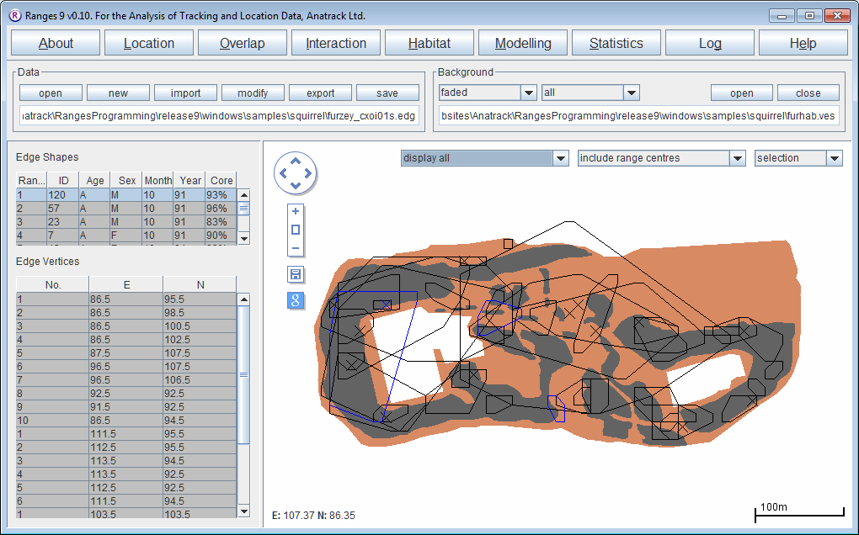Pan the map up with the navigation arrow
This screenshot has height=535, width=859.
pyautogui.click(x=295, y=162)
